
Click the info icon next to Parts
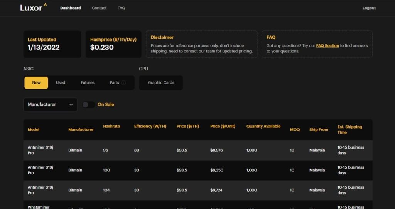[123, 83]
